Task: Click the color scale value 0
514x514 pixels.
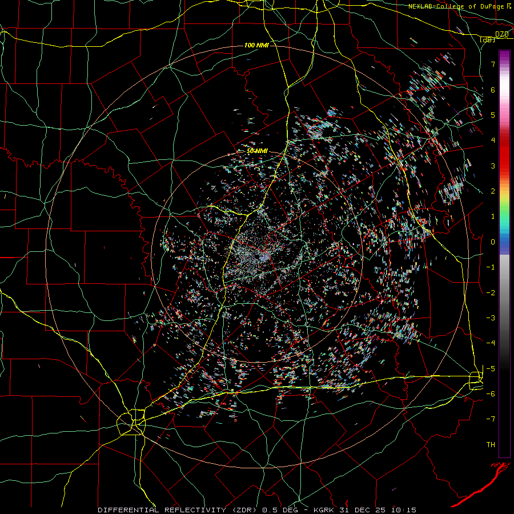Action: coord(493,242)
